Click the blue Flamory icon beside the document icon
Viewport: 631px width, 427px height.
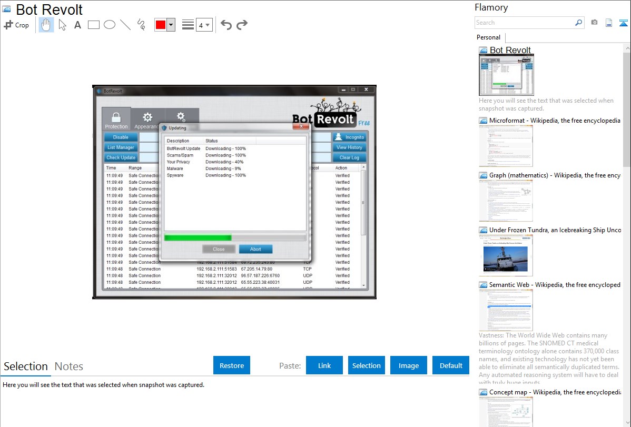623,23
